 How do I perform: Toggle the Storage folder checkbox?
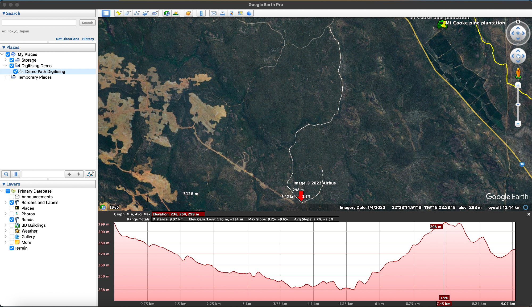12,60
